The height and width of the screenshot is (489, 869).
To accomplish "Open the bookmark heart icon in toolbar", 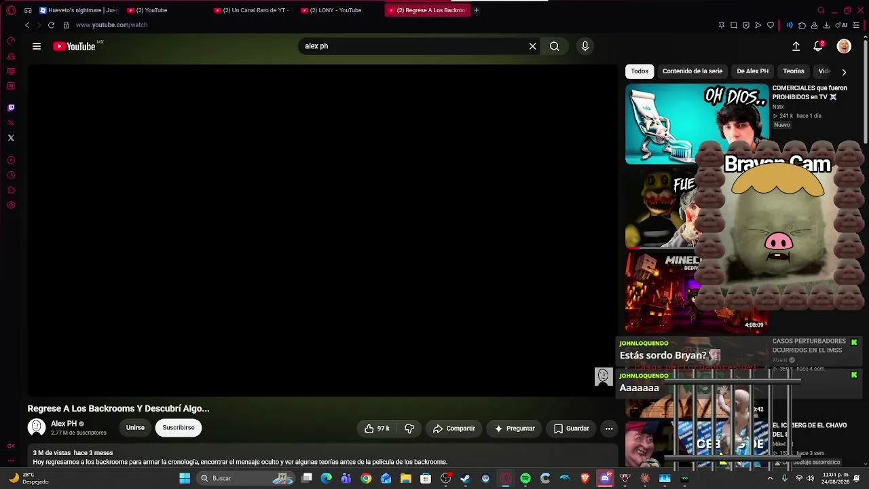I will pyautogui.click(x=771, y=25).
